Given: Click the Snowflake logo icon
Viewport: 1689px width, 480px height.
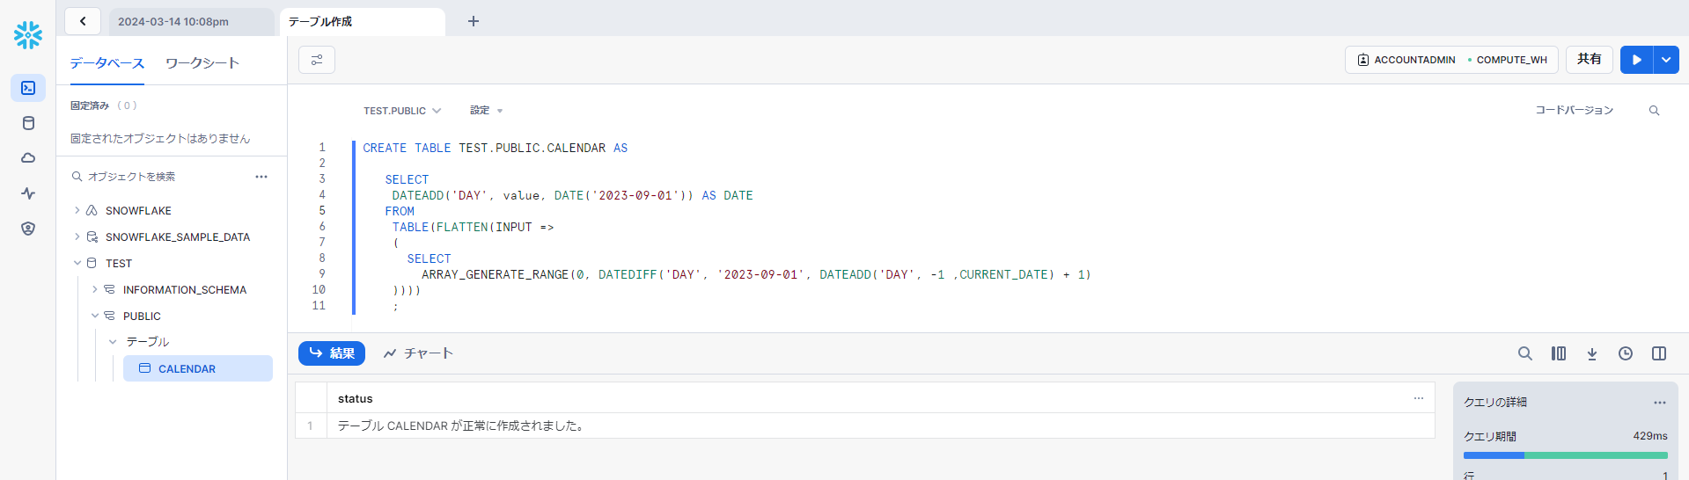Looking at the screenshot, I should [28, 35].
